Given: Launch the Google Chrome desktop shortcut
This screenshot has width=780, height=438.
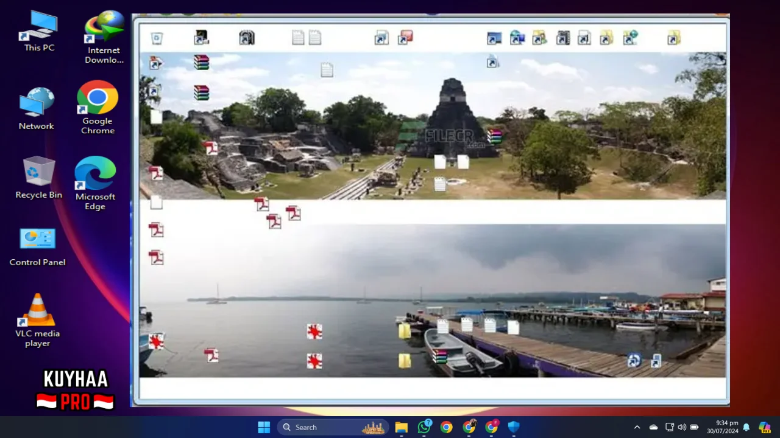Looking at the screenshot, I should click(97, 107).
